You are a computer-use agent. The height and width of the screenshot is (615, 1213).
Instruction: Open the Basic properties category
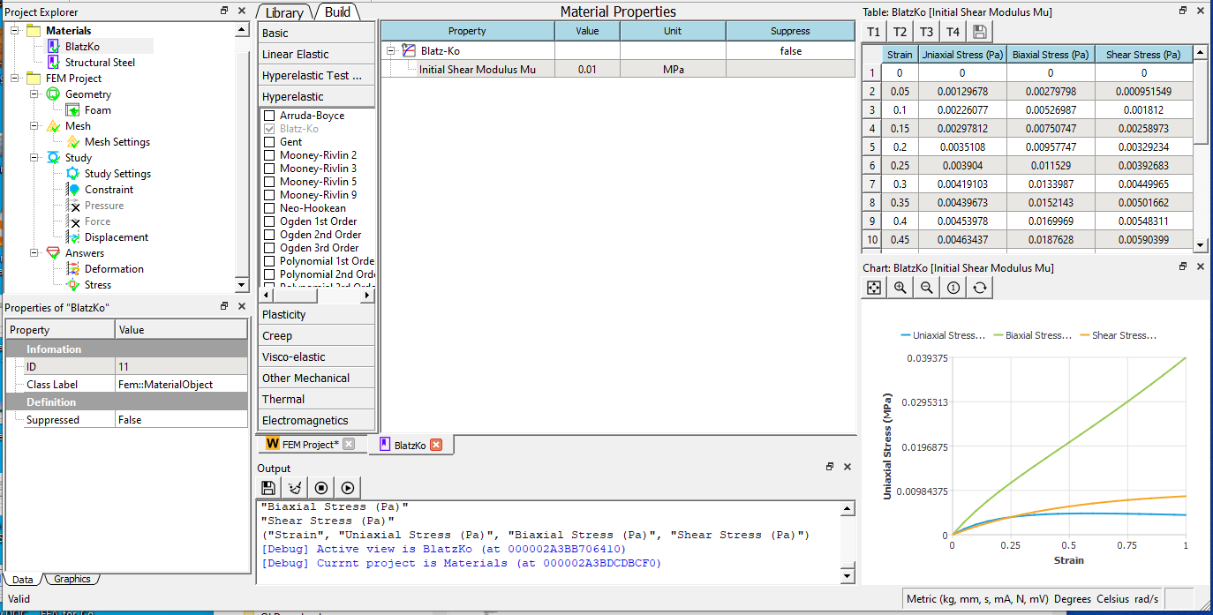point(317,34)
